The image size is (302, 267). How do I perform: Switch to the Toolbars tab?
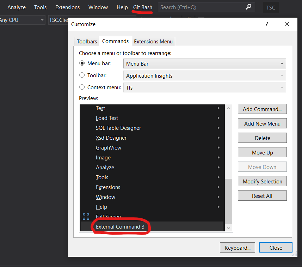(x=86, y=41)
